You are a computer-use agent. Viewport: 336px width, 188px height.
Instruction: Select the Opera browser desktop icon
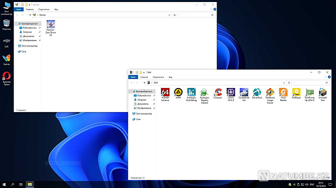(x=7, y=78)
